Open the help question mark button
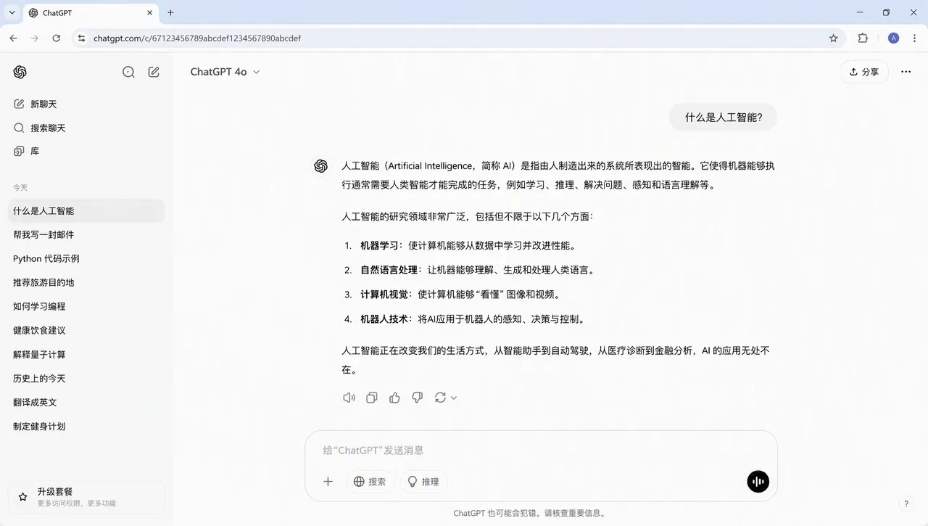 (x=906, y=504)
